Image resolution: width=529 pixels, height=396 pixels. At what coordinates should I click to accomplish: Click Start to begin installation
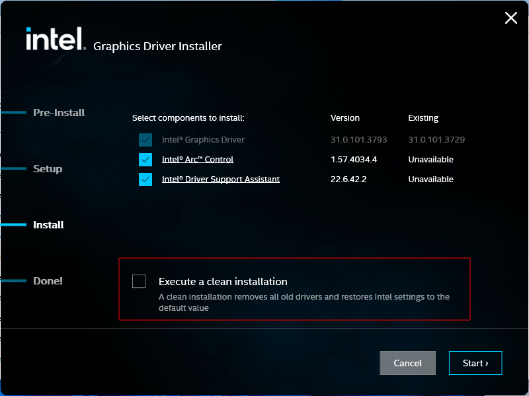475,362
